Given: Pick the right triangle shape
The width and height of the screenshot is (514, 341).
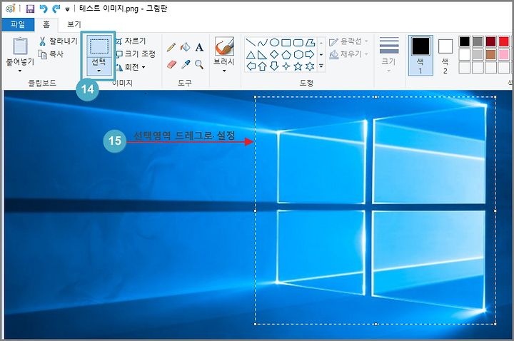Looking at the screenshot, I should (x=262, y=55).
